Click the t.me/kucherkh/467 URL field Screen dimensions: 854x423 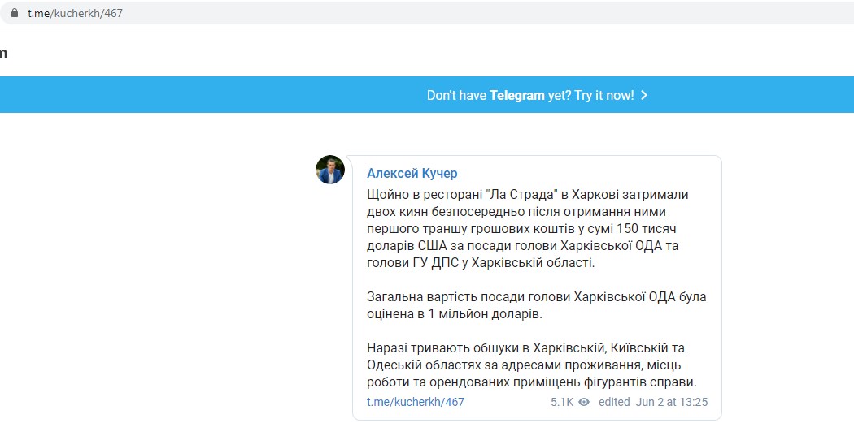pyautogui.click(x=75, y=14)
